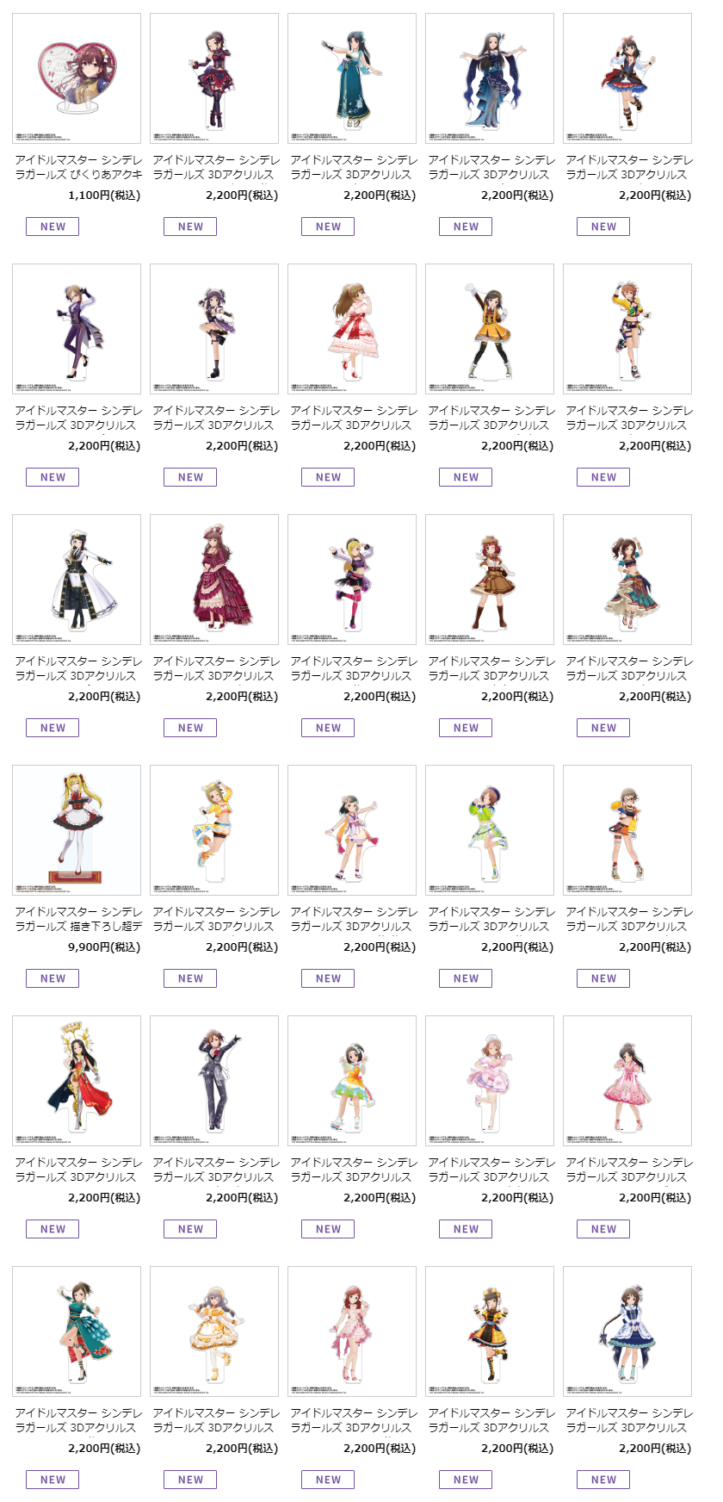Open the purple suit figure product image
Viewport: 723px width, 1502px height.
pos(77,329)
